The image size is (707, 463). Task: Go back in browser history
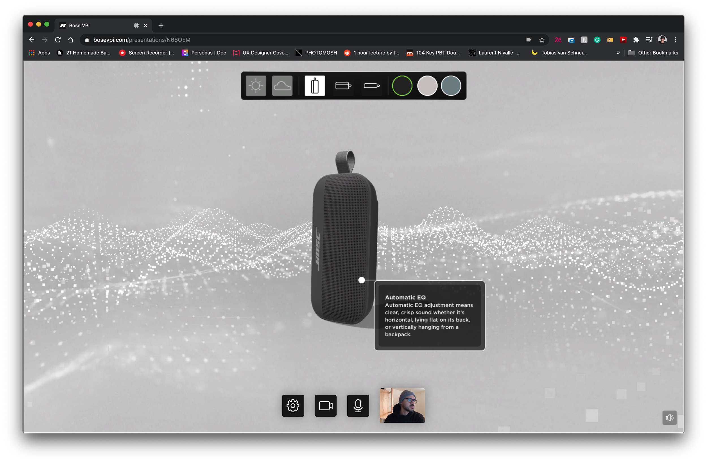tap(32, 40)
